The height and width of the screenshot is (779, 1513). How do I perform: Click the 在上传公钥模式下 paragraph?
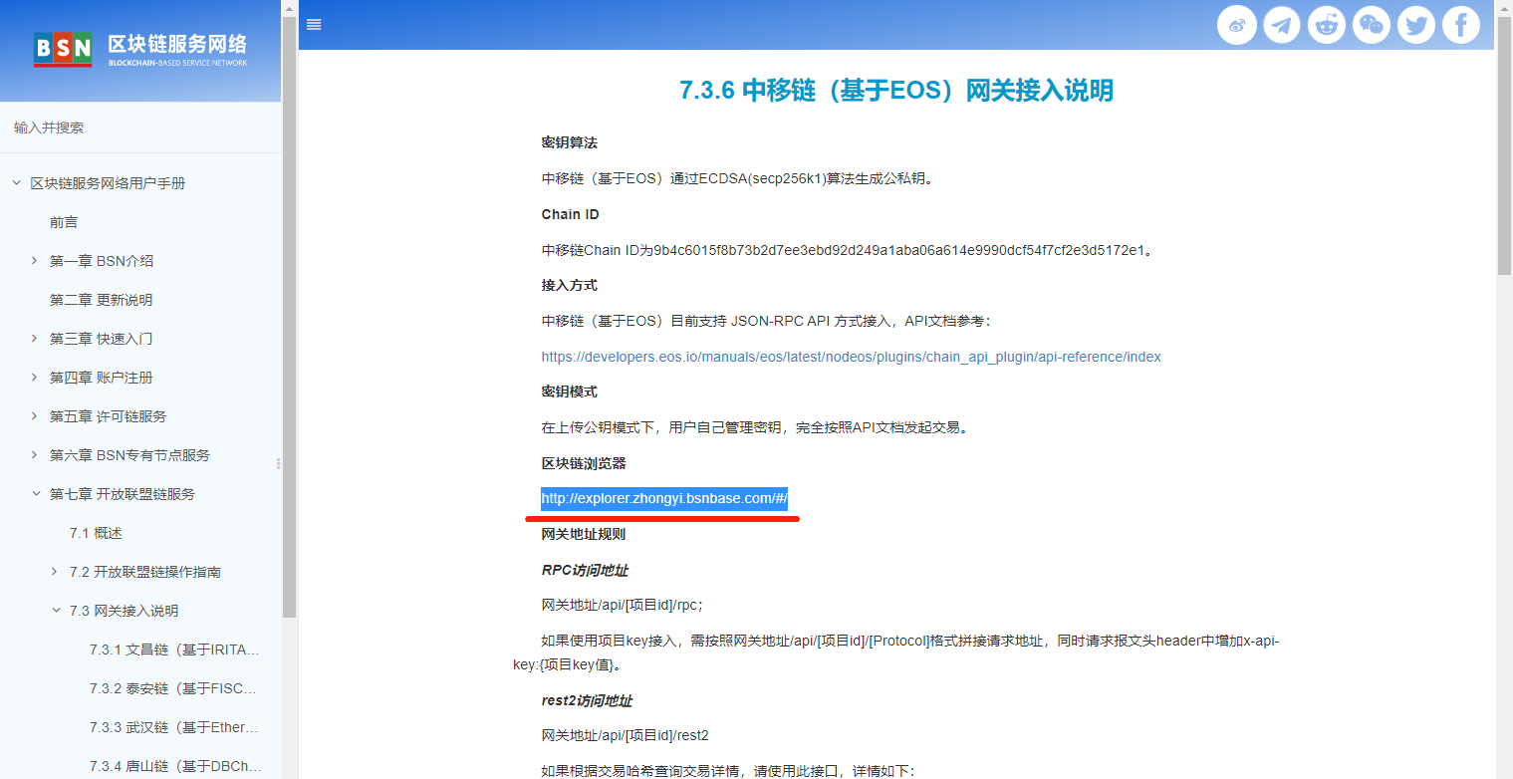755,427
